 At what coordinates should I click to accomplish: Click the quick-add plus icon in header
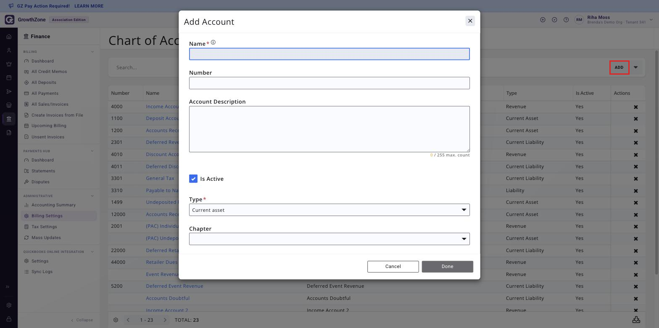point(543,20)
